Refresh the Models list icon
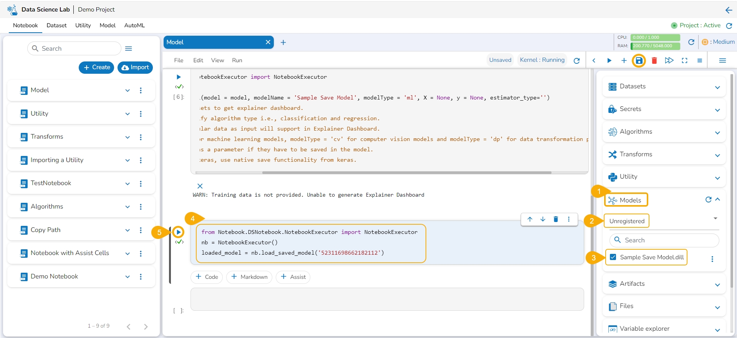The width and height of the screenshot is (737, 338). pyautogui.click(x=708, y=200)
